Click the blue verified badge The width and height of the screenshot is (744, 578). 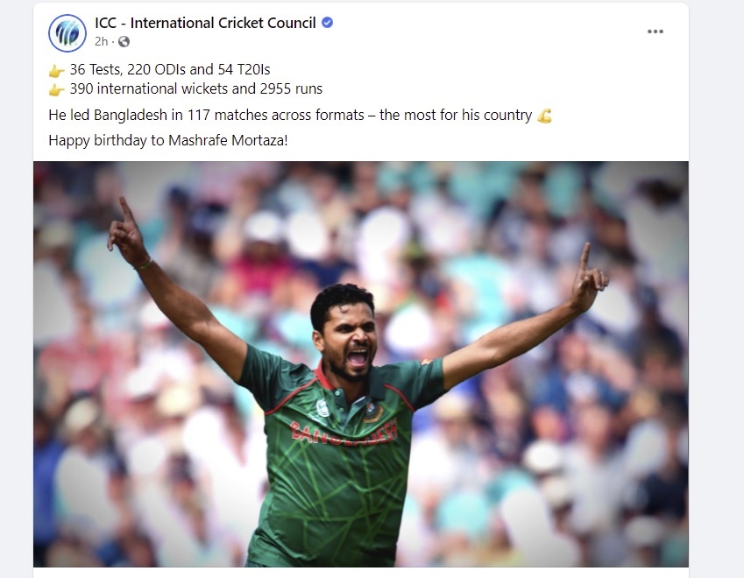point(328,22)
